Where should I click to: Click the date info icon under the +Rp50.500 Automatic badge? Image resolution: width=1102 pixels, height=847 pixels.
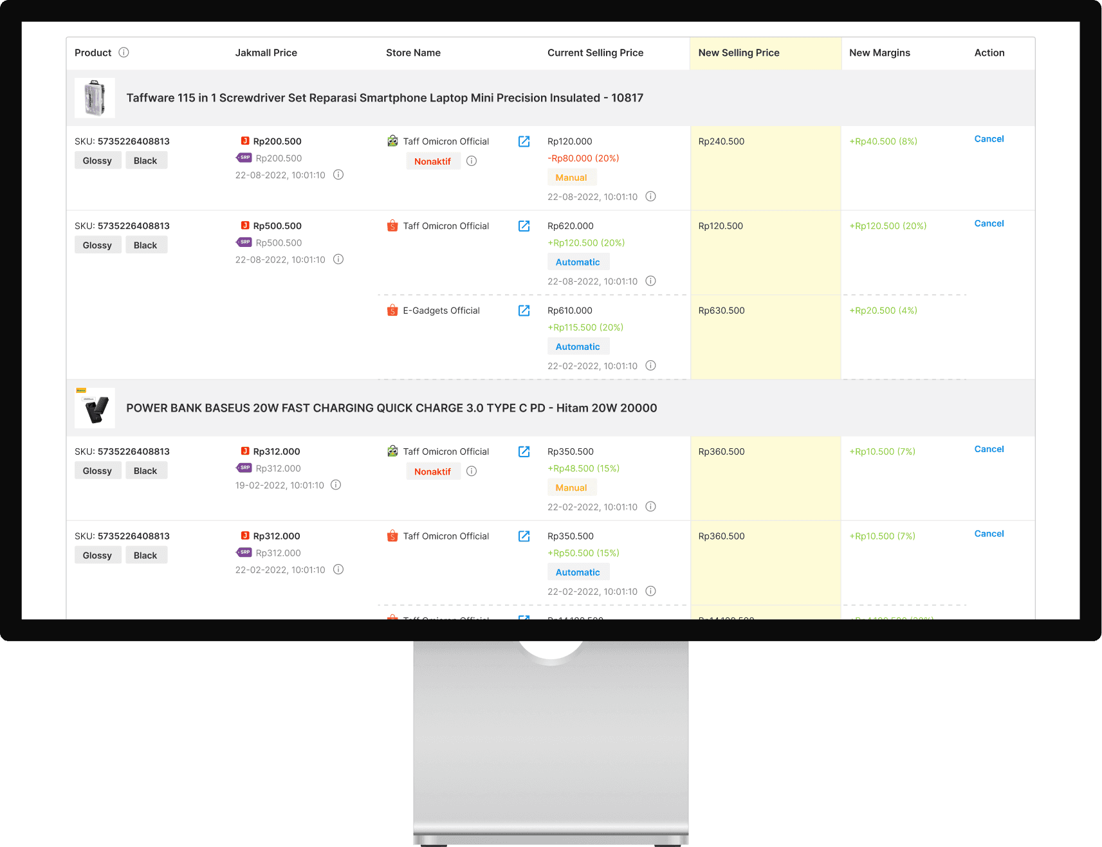click(x=651, y=591)
